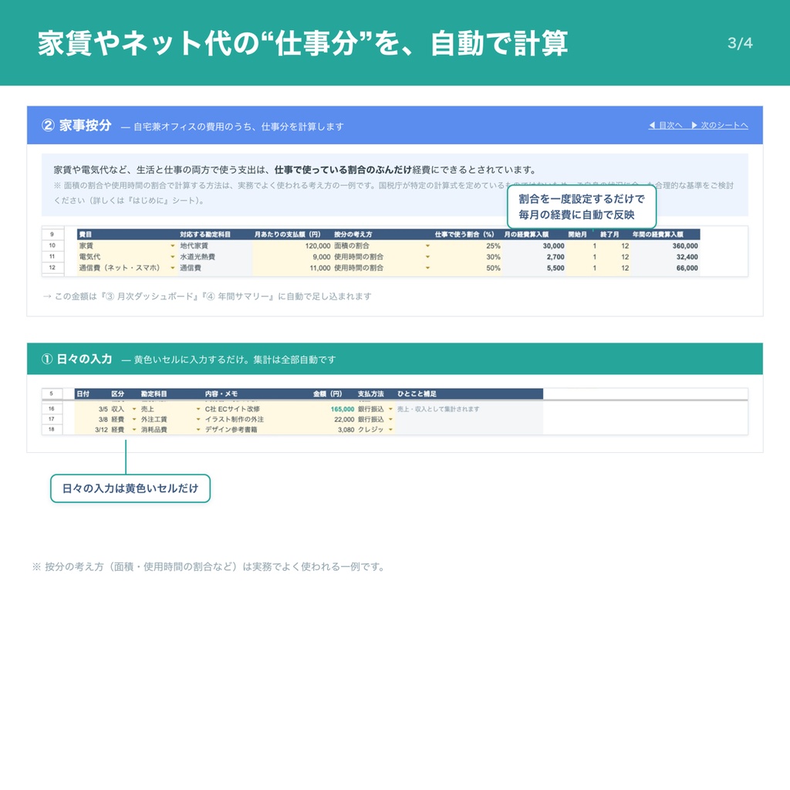The width and height of the screenshot is (790, 790).
Task: Select the 9,000 monthly payment cell
Action: (292, 257)
